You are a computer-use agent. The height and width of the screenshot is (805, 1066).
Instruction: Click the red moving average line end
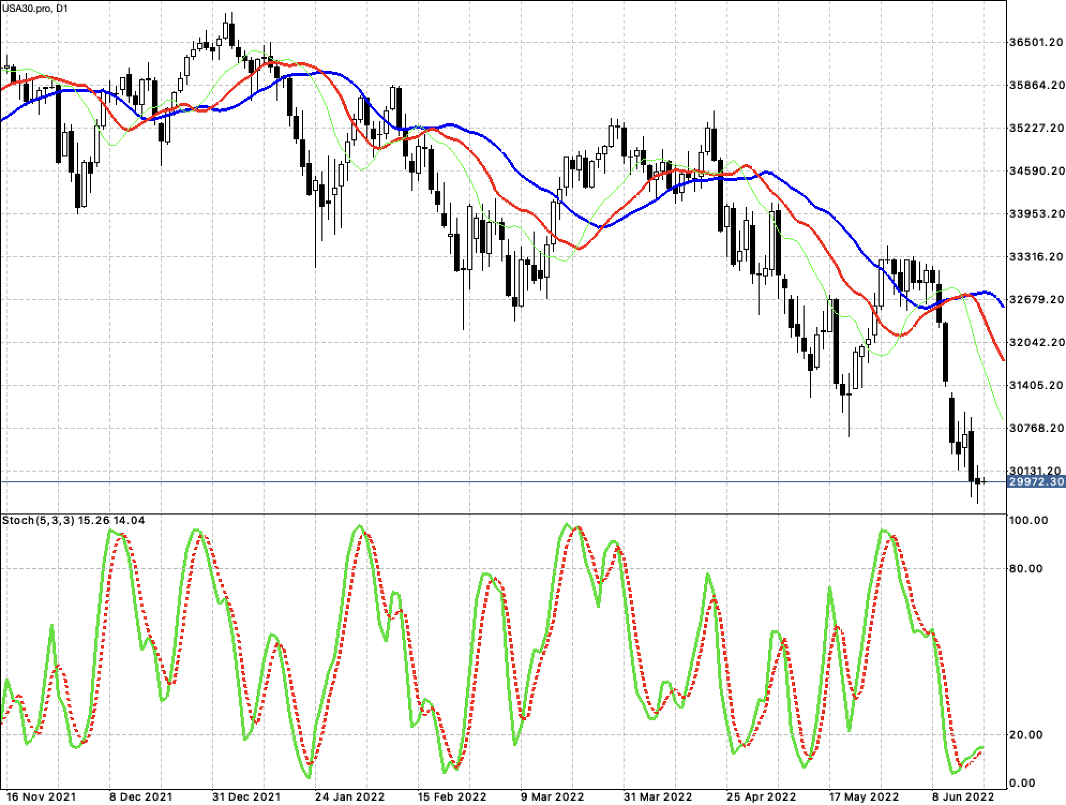[x=1003, y=360]
